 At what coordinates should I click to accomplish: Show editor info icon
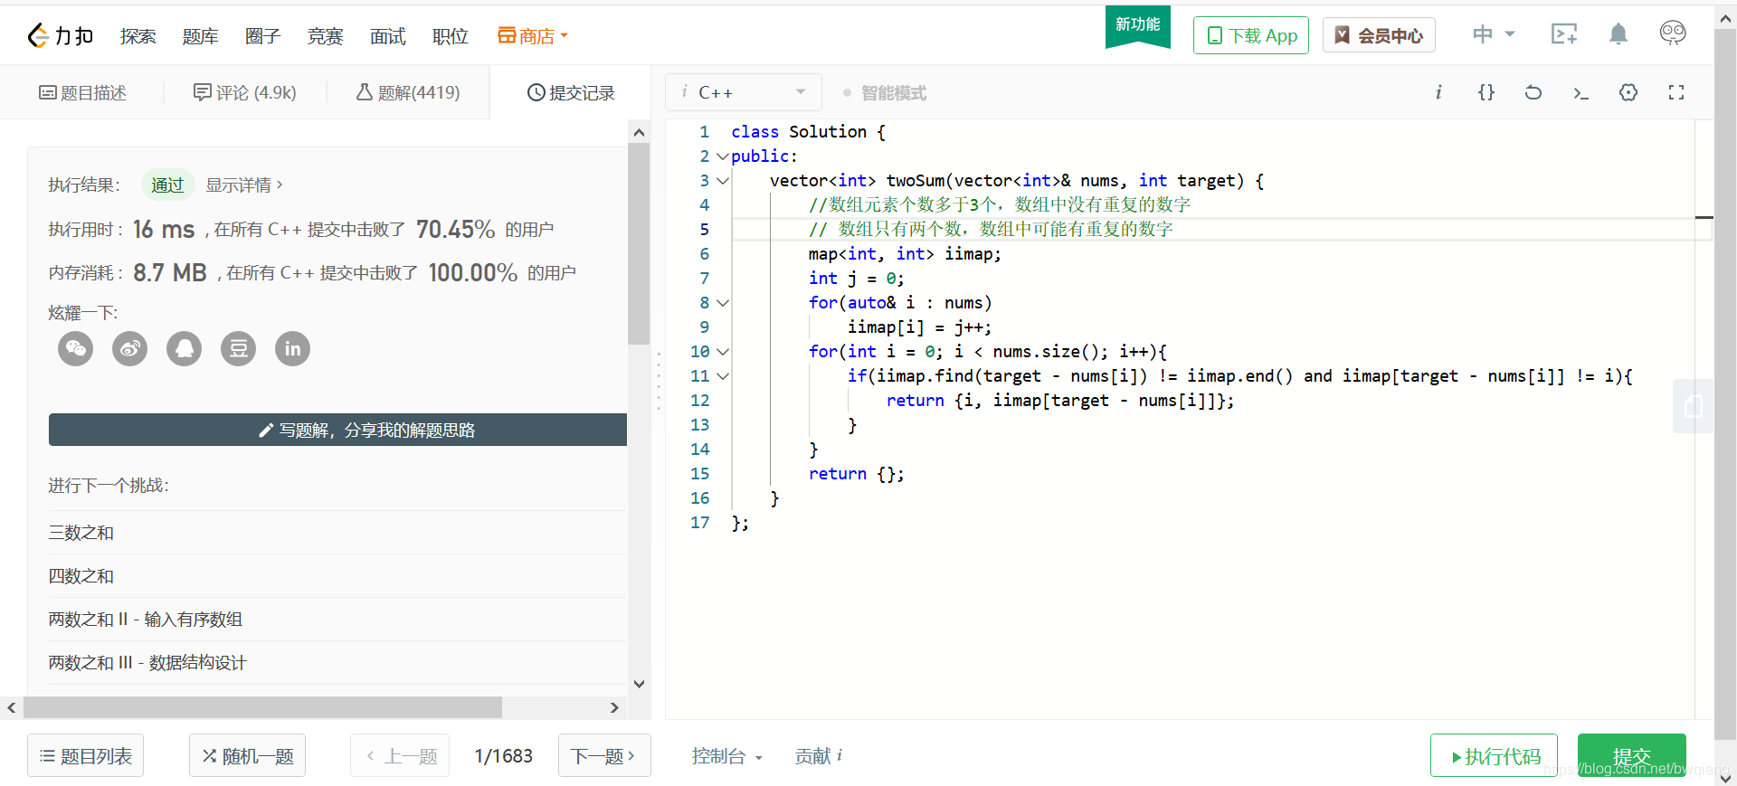click(1438, 92)
